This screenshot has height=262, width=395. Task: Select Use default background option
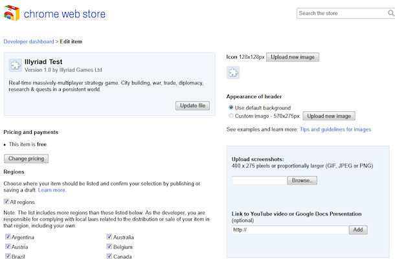(231, 107)
